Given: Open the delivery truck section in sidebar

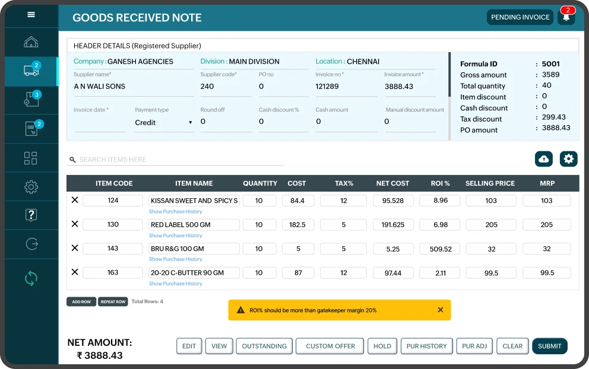Looking at the screenshot, I should click(x=31, y=71).
